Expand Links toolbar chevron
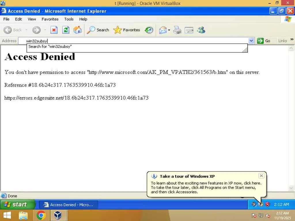 (292, 39)
